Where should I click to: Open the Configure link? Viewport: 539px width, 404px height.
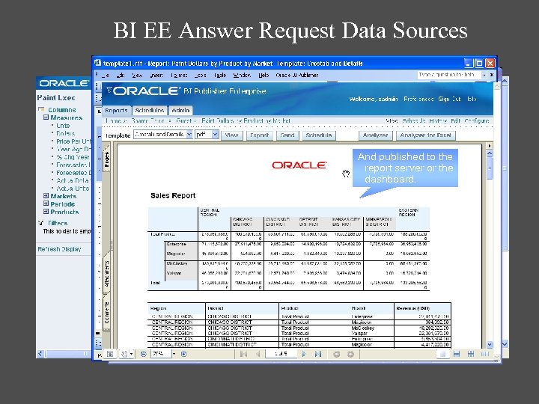477,121
